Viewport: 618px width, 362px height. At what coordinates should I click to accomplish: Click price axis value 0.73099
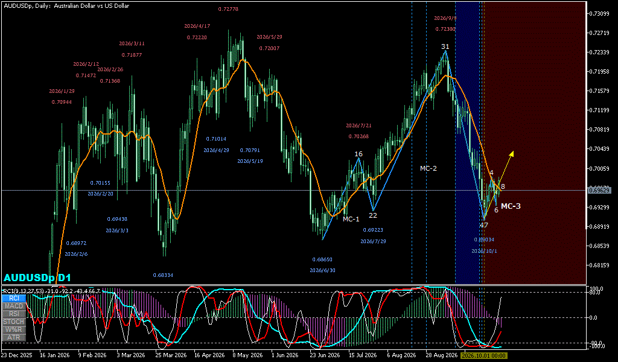599,14
